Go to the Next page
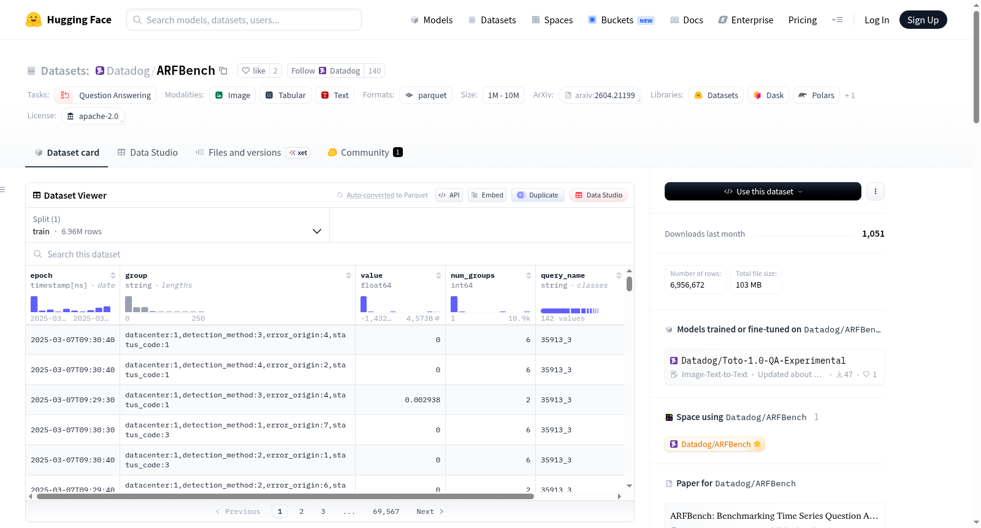The height and width of the screenshot is (528, 981). coord(429,511)
